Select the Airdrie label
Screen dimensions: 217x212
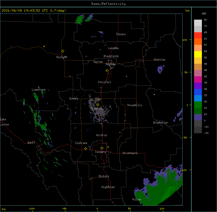[102, 135]
